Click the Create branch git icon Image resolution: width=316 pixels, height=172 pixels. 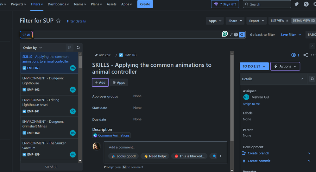(x=244, y=153)
